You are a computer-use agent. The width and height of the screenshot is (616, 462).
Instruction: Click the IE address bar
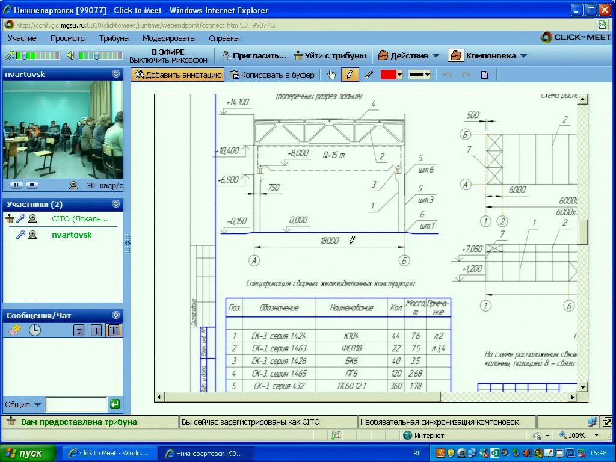[x=298, y=25]
